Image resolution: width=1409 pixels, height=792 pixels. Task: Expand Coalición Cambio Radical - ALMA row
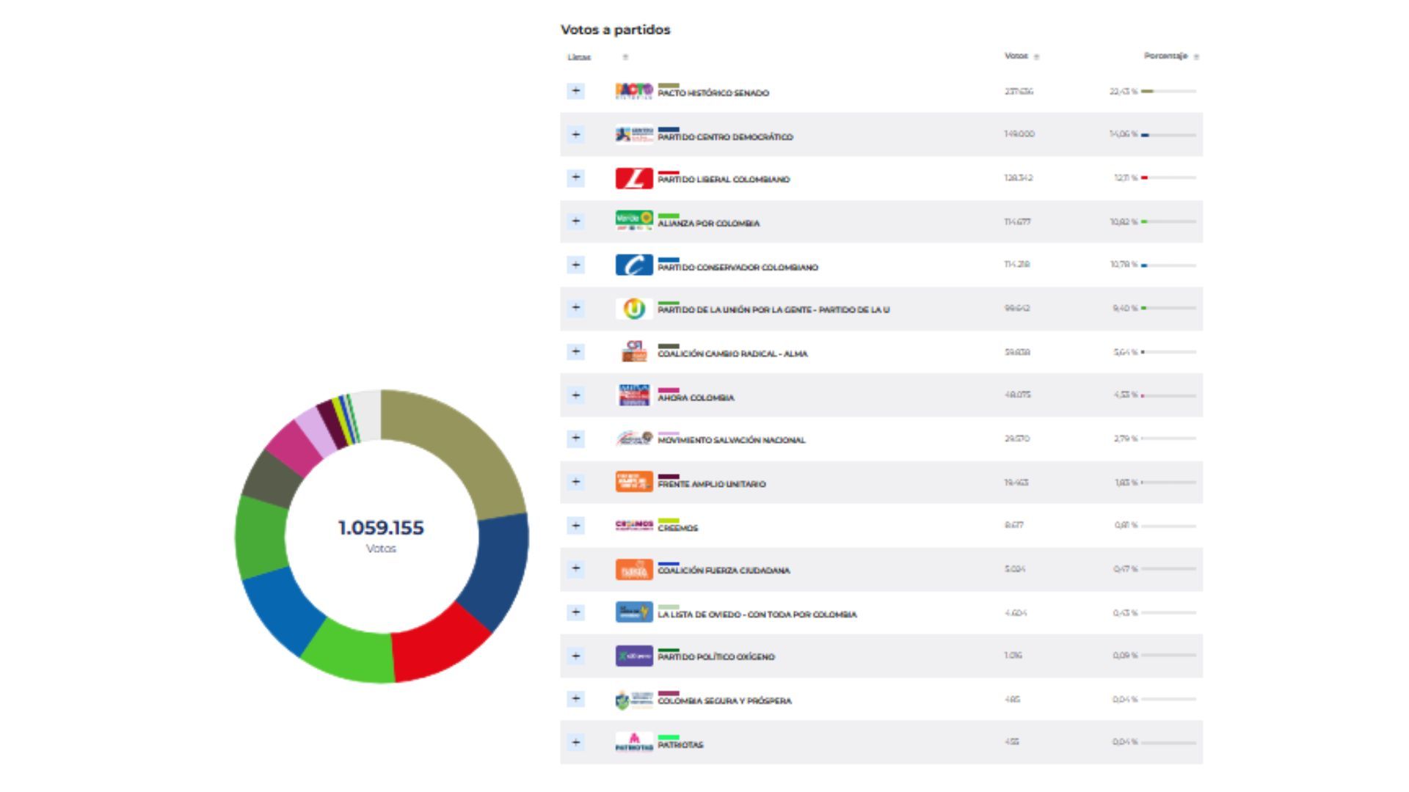pyautogui.click(x=576, y=351)
